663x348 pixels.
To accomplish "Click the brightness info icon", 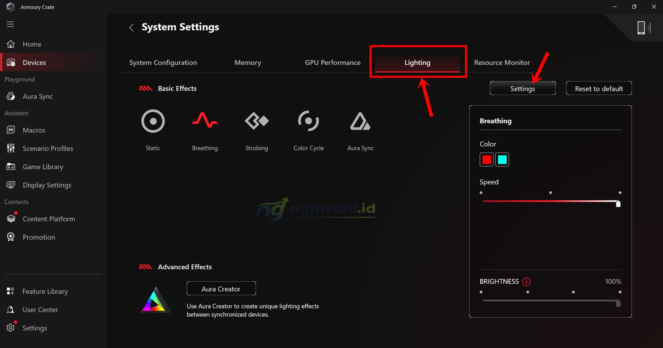I will pyautogui.click(x=526, y=282).
